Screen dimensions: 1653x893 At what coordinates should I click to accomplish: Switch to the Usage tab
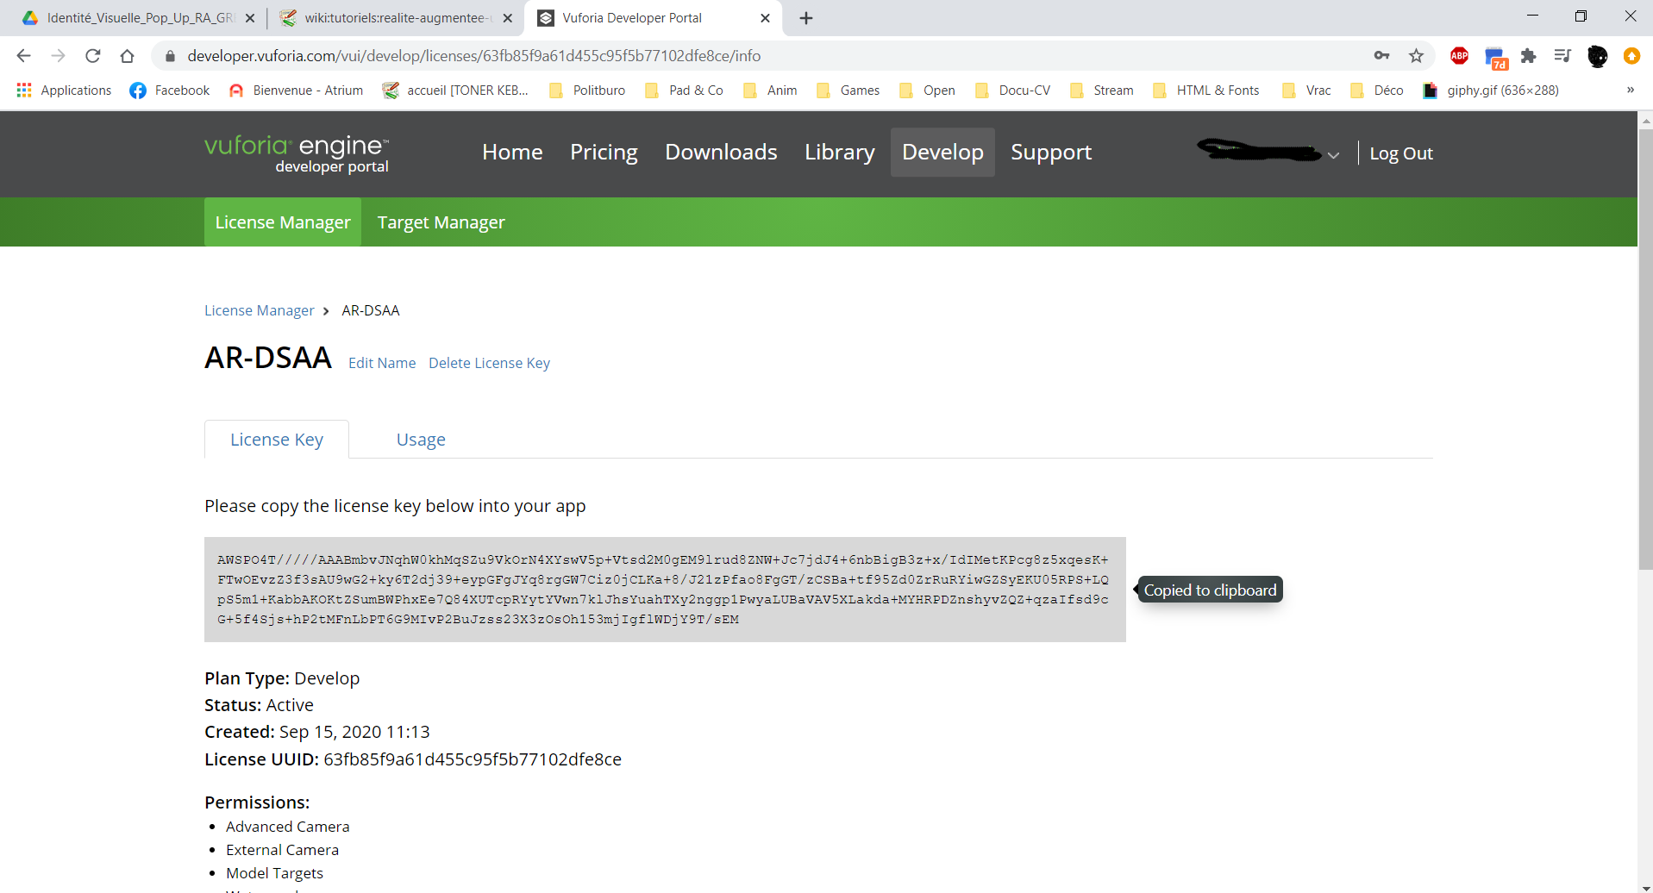421,440
